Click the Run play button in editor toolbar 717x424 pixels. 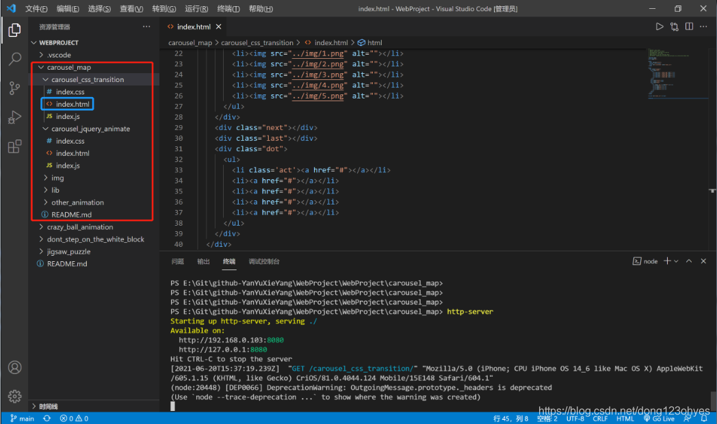tap(660, 27)
